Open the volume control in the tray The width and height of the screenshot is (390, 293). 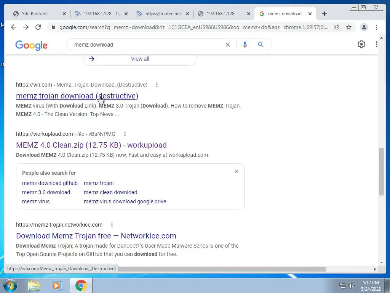click(x=352, y=286)
